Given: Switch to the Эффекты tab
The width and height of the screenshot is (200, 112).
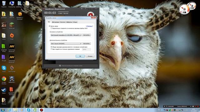Looking at the screenshot, I should [x=69, y=22].
